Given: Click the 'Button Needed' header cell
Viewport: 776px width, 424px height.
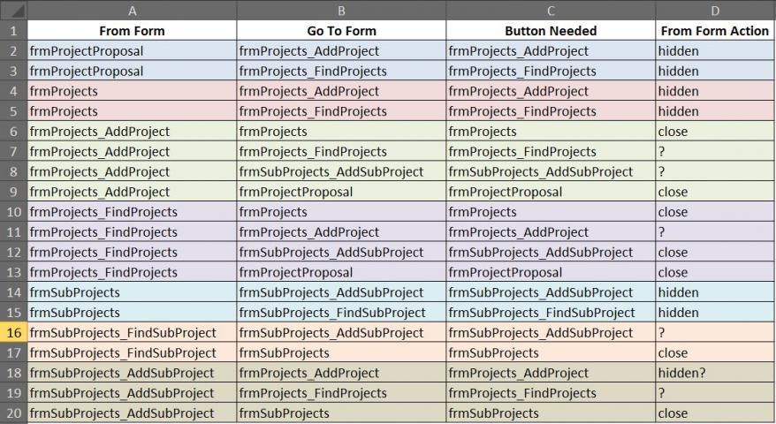Looking at the screenshot, I should pos(551,31).
